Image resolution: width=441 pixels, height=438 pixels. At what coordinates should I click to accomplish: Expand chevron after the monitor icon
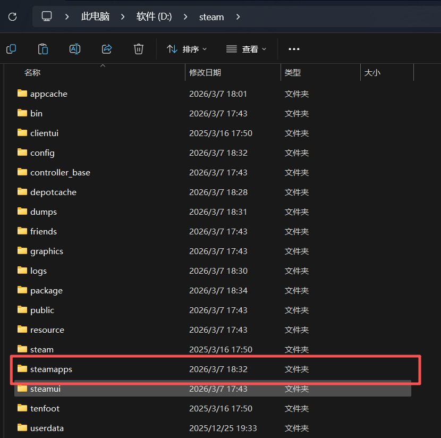(x=67, y=17)
